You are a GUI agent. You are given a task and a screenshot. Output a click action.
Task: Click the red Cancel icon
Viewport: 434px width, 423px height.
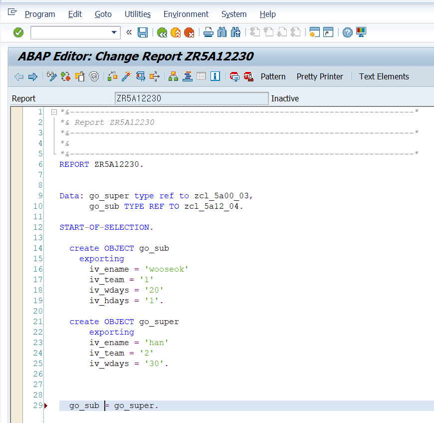click(x=189, y=32)
